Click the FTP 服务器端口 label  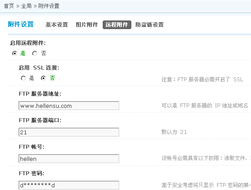(x=40, y=120)
